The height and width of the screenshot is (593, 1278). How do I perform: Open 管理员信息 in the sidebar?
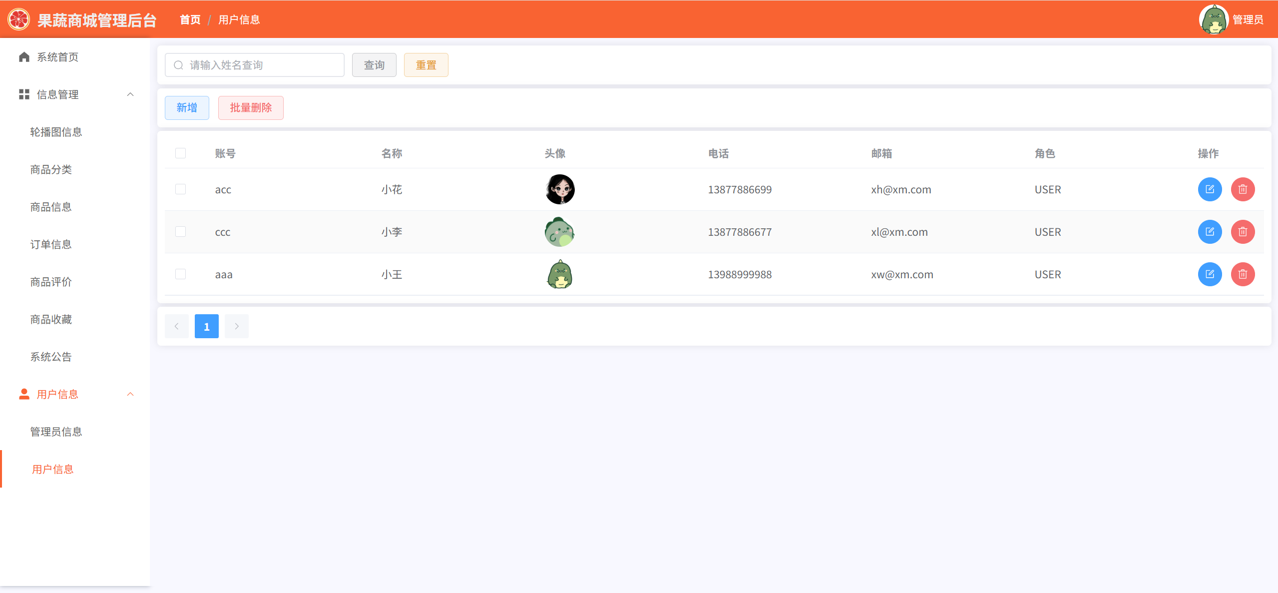pos(56,432)
